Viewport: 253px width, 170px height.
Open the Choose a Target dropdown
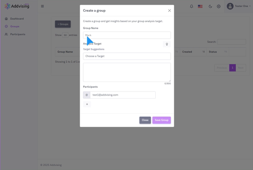127,56
